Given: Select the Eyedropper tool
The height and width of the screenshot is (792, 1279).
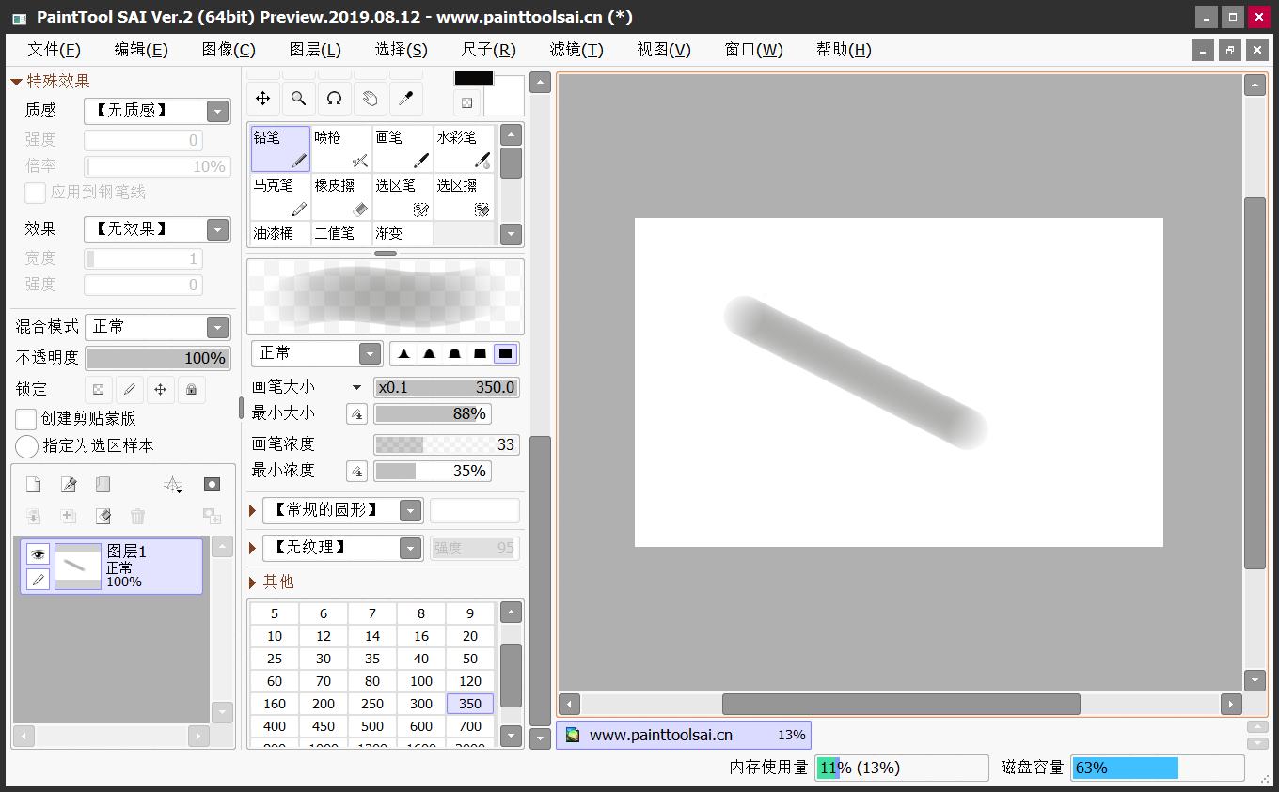Looking at the screenshot, I should tap(405, 98).
